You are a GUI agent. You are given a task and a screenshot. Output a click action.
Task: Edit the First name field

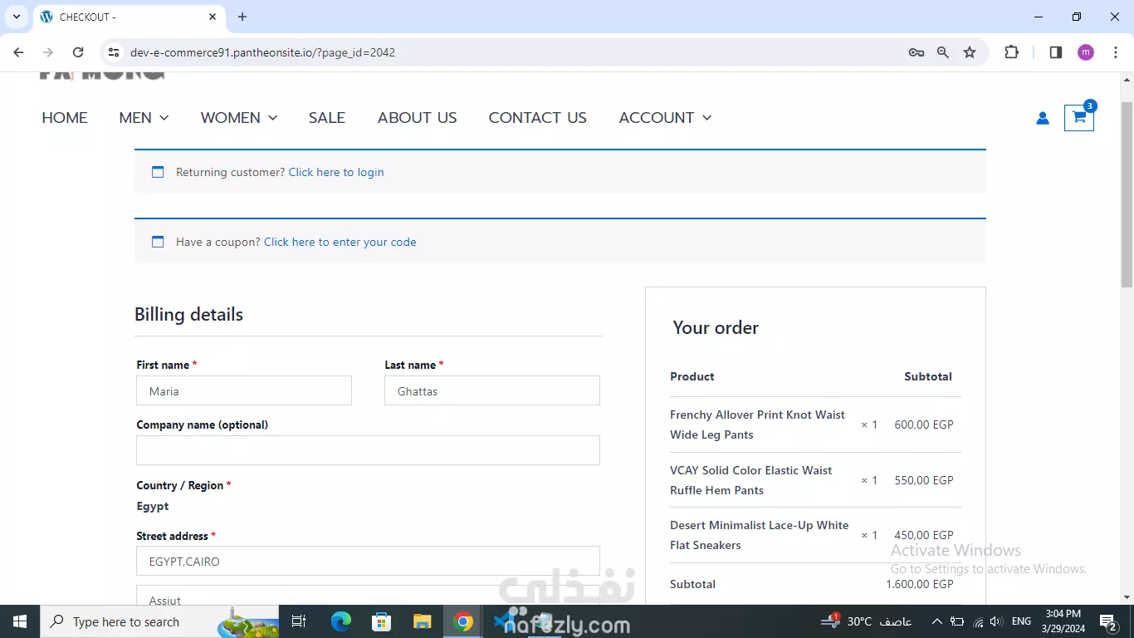244,390
